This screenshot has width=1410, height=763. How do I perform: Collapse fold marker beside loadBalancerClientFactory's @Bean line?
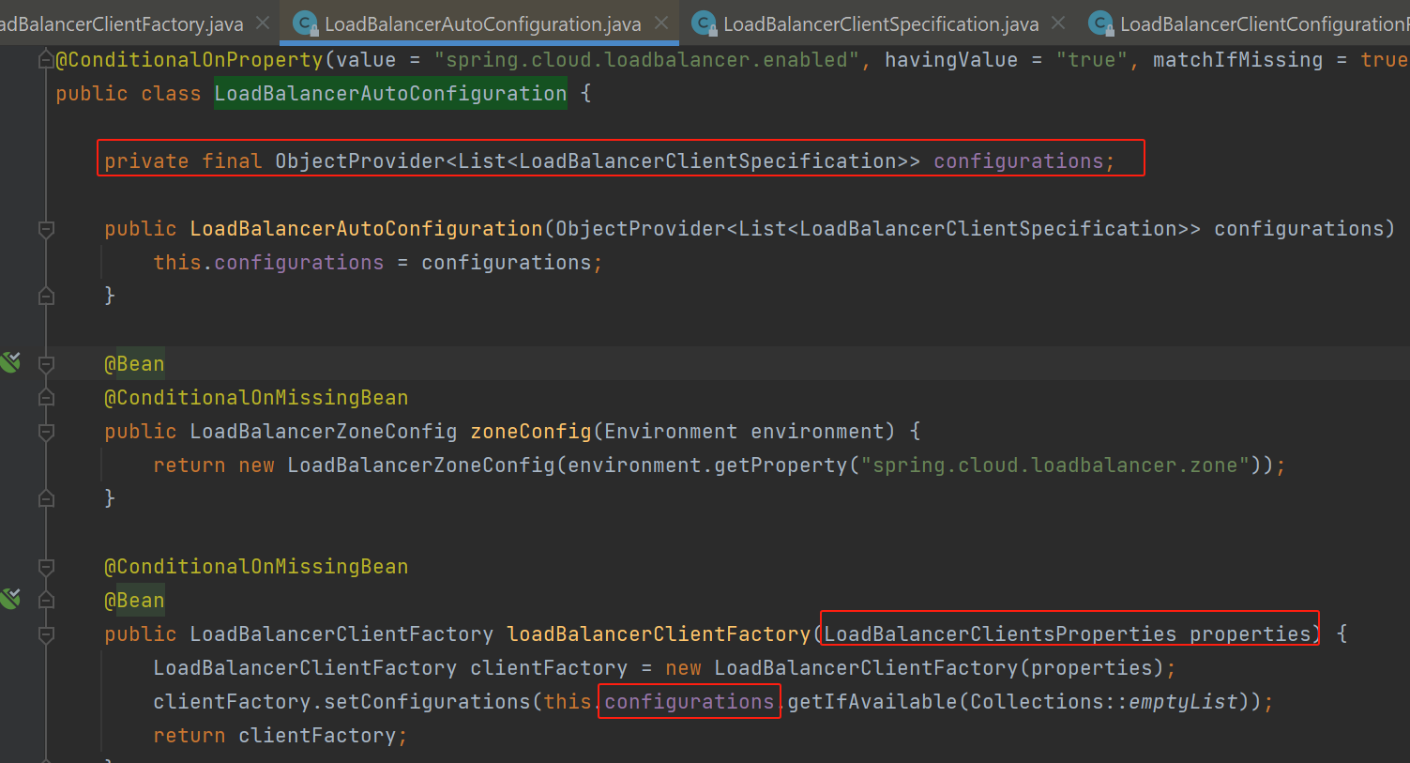[x=46, y=600]
